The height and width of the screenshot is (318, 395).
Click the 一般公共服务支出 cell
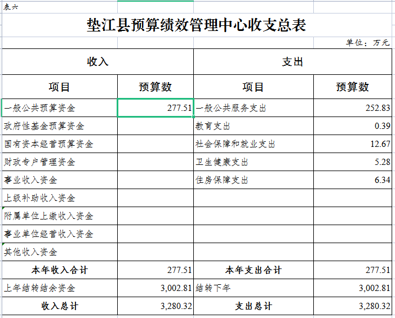coord(254,108)
